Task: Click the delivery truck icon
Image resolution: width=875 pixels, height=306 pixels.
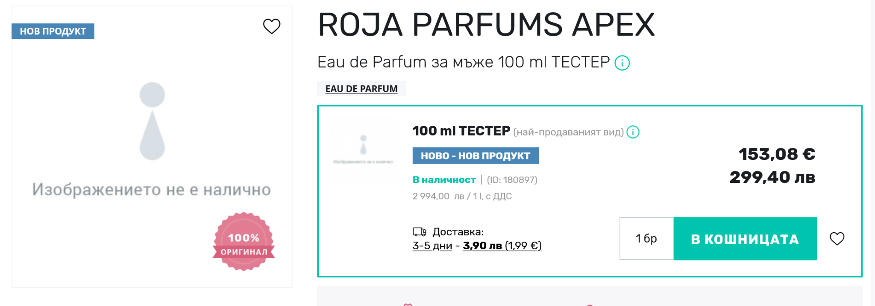Action: [x=419, y=232]
